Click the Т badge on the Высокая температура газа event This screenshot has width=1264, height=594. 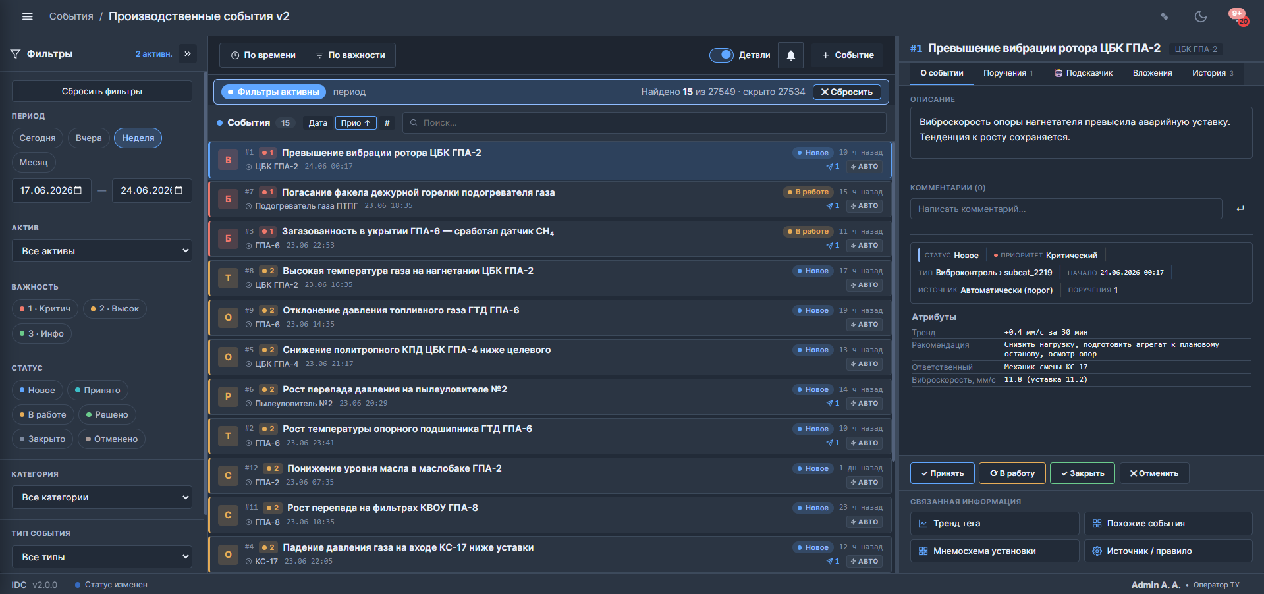tap(229, 278)
